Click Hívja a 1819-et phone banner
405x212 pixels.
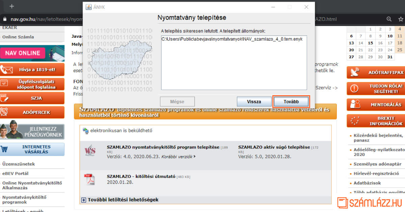32,70
